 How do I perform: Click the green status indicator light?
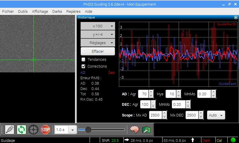tap(233, 140)
